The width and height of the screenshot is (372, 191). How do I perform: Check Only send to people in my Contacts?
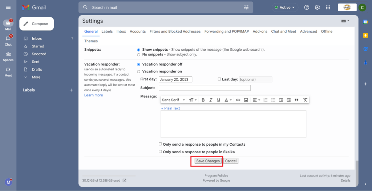point(161,144)
